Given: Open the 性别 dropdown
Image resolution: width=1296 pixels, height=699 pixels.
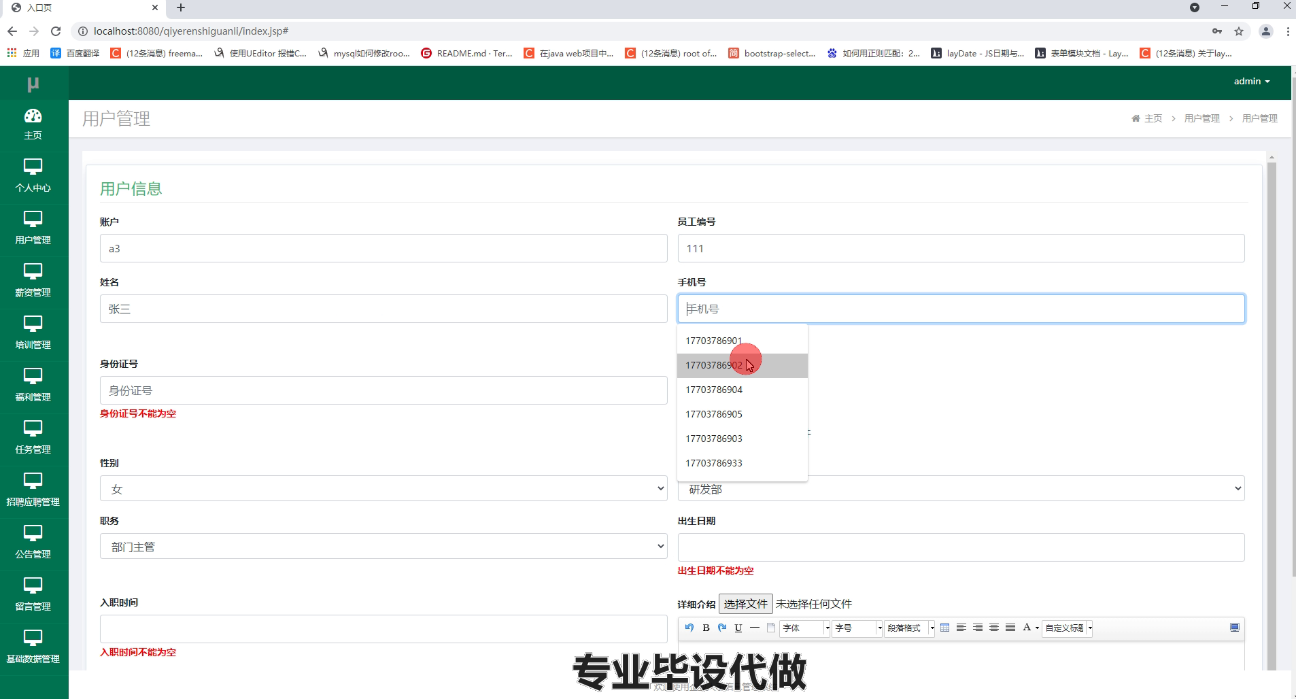Looking at the screenshot, I should click(x=383, y=489).
